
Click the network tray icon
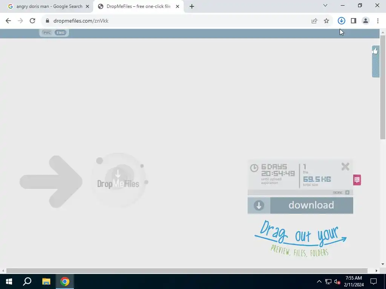pos(328,281)
